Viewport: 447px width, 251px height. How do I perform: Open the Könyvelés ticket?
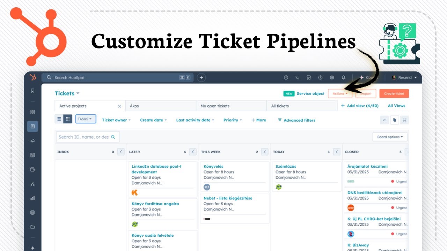(x=213, y=166)
